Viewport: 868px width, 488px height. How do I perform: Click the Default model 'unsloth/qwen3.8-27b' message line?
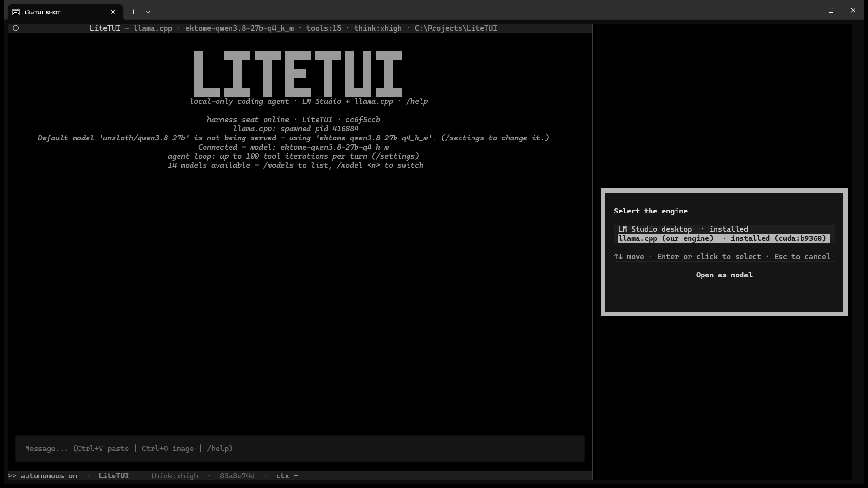(x=293, y=138)
